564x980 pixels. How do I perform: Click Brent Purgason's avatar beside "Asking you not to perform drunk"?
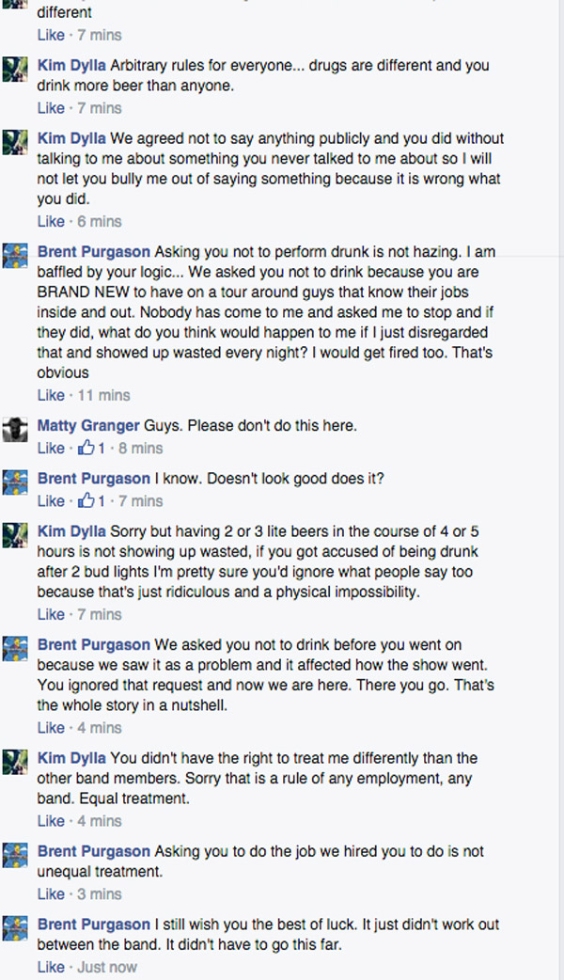point(14,255)
